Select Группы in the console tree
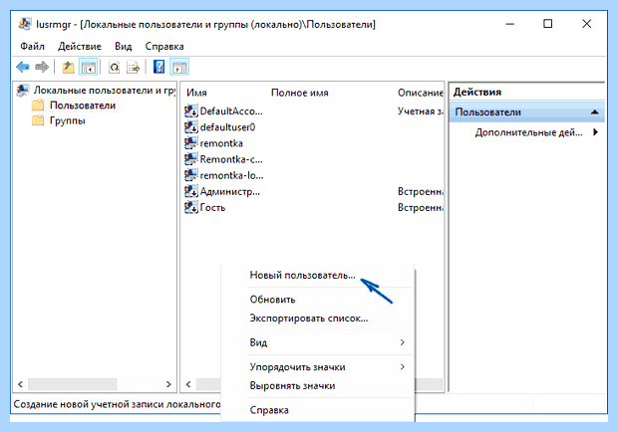The image size is (618, 432). [x=68, y=120]
